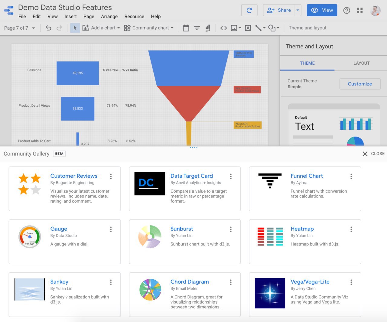Open the Funnel Chart visualization link
The image size is (387, 322).
click(307, 176)
